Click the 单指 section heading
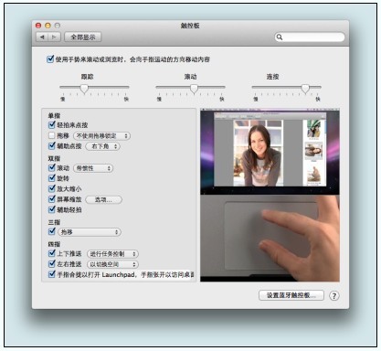 pyautogui.click(x=54, y=116)
